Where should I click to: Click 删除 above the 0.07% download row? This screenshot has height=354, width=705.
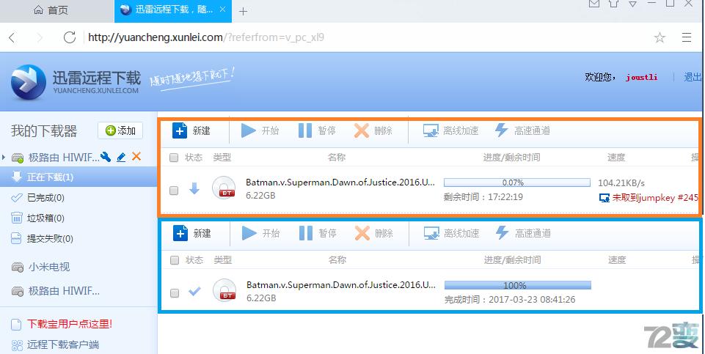pos(373,130)
